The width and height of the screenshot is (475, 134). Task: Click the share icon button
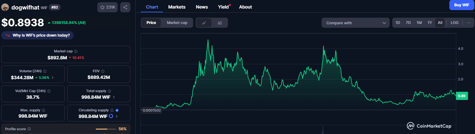(x=125, y=7)
